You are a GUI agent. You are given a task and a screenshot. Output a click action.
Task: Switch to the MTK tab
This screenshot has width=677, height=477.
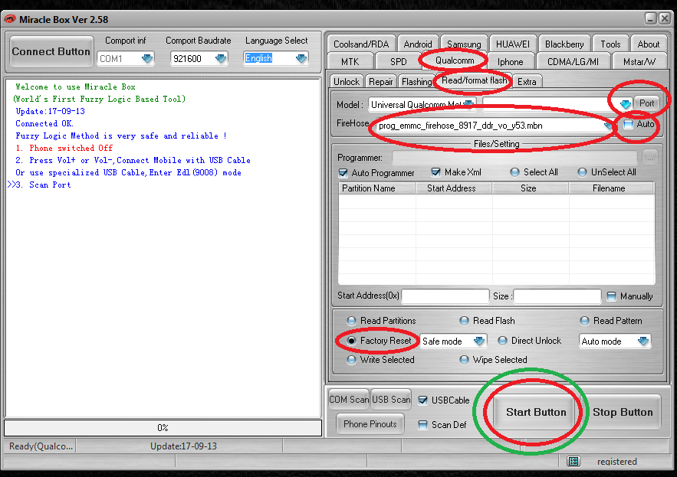pos(350,62)
